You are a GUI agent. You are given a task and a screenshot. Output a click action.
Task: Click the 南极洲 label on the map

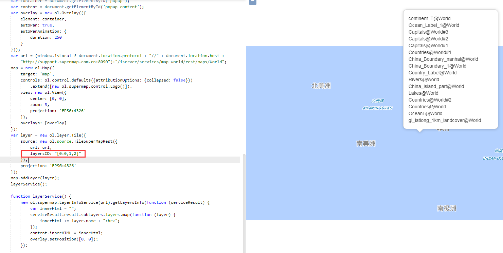click(446, 209)
